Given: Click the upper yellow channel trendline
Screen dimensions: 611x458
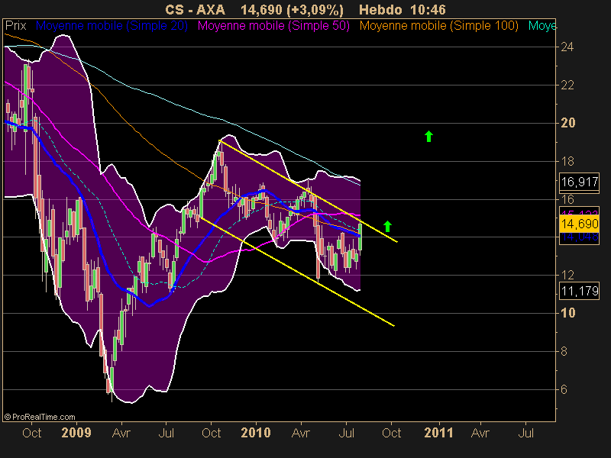Looking at the screenshot, I should click(308, 191).
